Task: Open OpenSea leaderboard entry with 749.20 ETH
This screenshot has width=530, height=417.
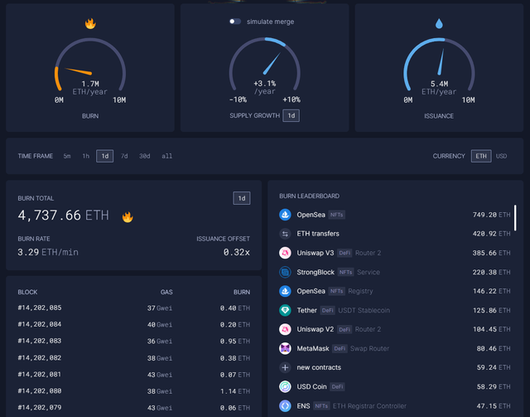Action: tap(394, 215)
